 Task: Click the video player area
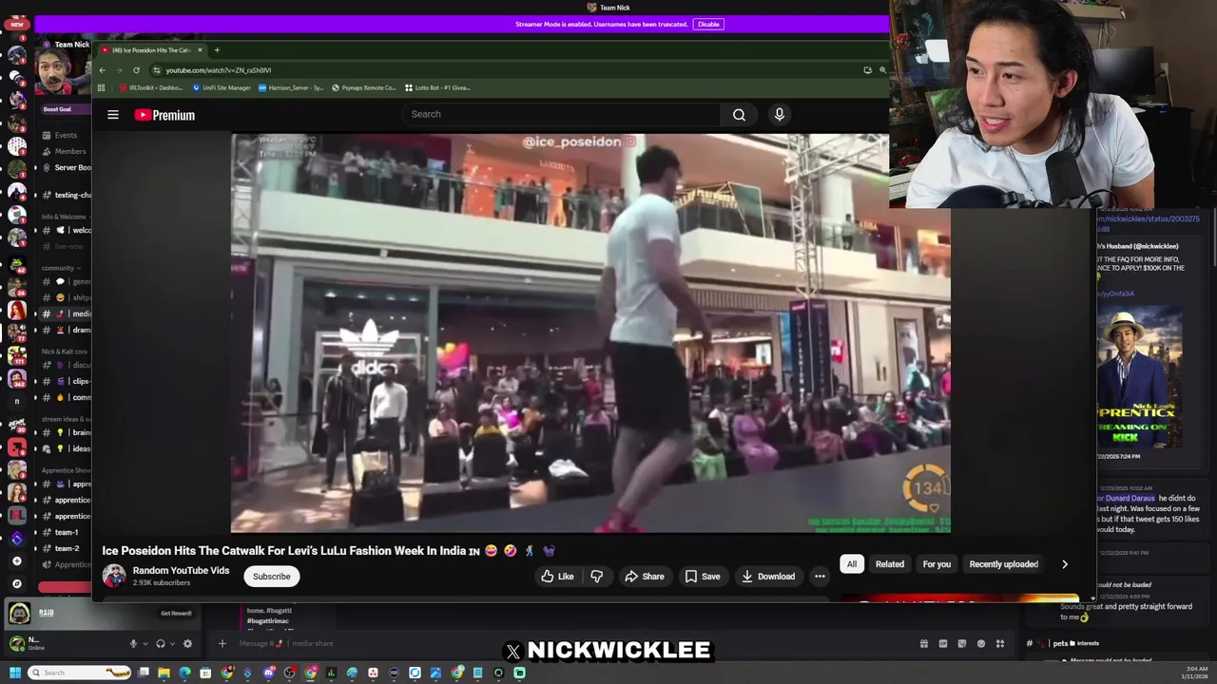point(589,332)
